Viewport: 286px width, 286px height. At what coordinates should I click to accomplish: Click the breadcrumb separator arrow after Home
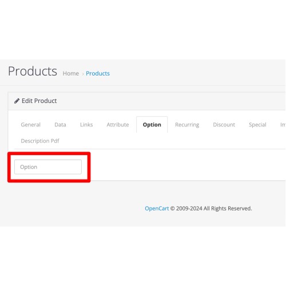[x=83, y=74]
